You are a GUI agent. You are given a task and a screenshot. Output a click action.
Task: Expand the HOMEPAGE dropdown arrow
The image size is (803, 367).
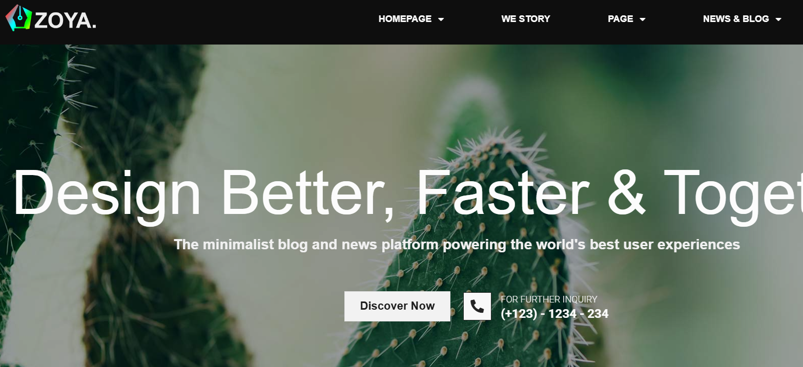(441, 19)
